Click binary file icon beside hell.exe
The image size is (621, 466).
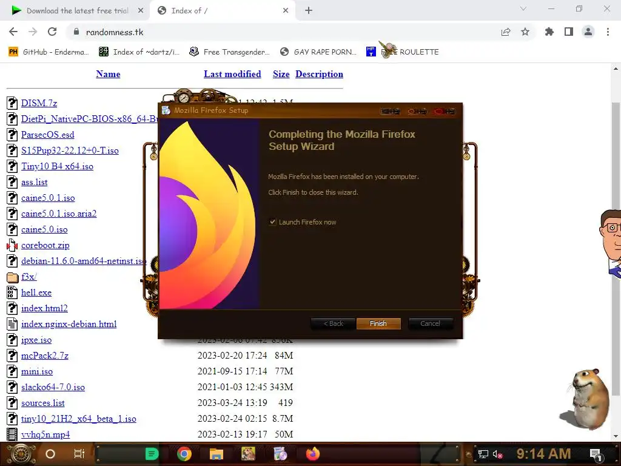[12, 292]
